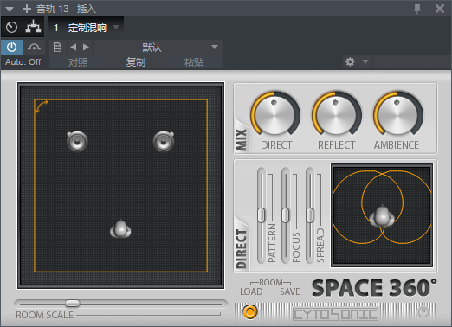Open the gear settings icon
This screenshot has height=327, width=452.
click(350, 61)
